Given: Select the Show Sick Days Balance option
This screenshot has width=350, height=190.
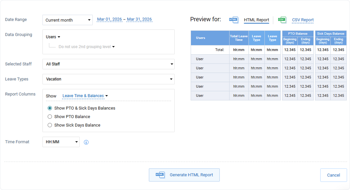Looking at the screenshot, I should pyautogui.click(x=50, y=125).
